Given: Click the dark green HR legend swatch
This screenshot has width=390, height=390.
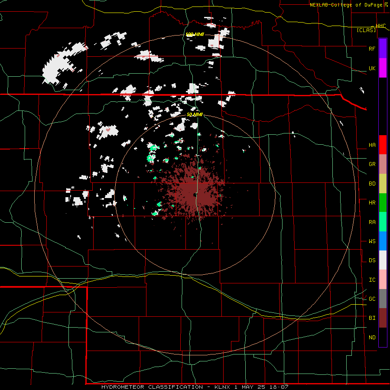Looking at the screenshot, I should (x=383, y=203).
